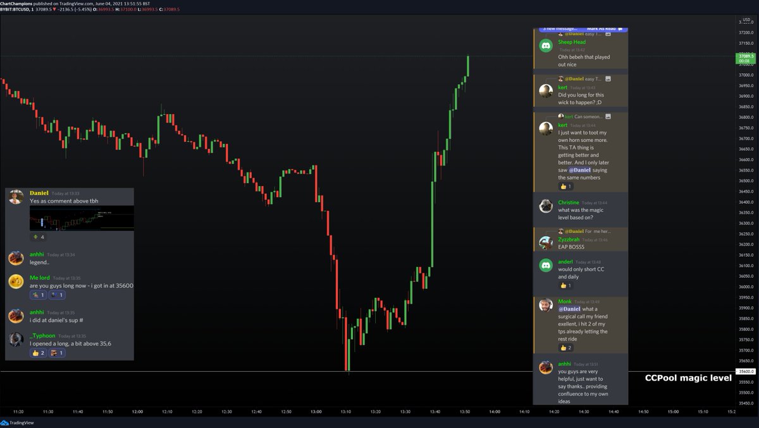Open Zyzzbrah's profile picture

546,243
